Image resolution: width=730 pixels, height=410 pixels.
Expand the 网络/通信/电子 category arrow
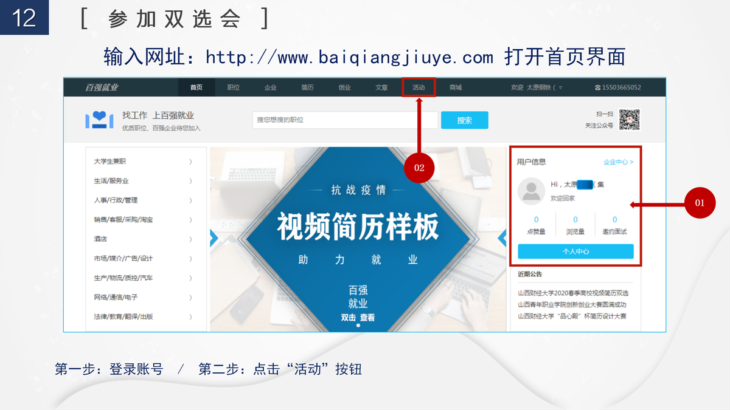click(x=190, y=298)
